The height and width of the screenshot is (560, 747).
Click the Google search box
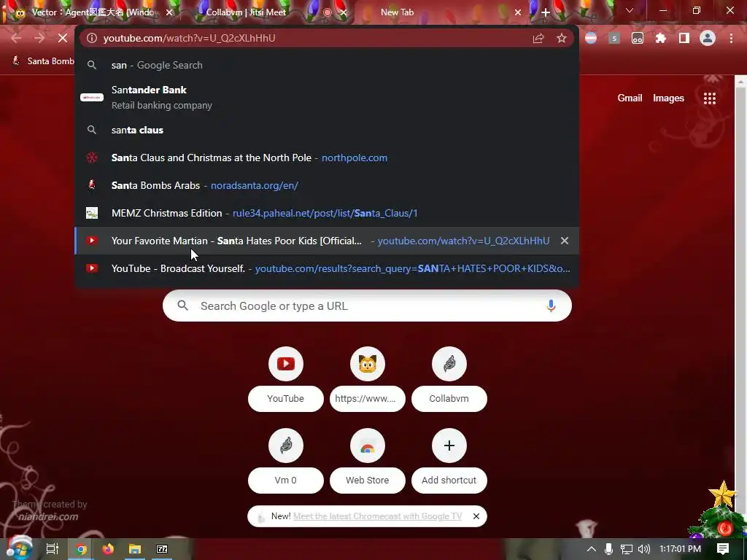click(x=367, y=306)
